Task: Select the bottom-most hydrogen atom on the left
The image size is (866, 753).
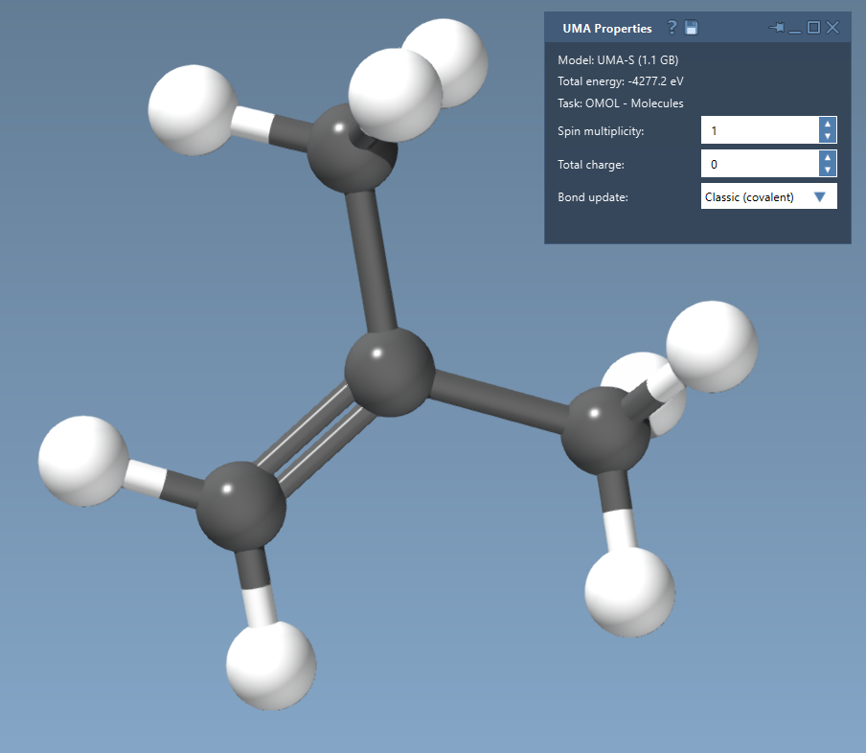Action: (x=271, y=664)
